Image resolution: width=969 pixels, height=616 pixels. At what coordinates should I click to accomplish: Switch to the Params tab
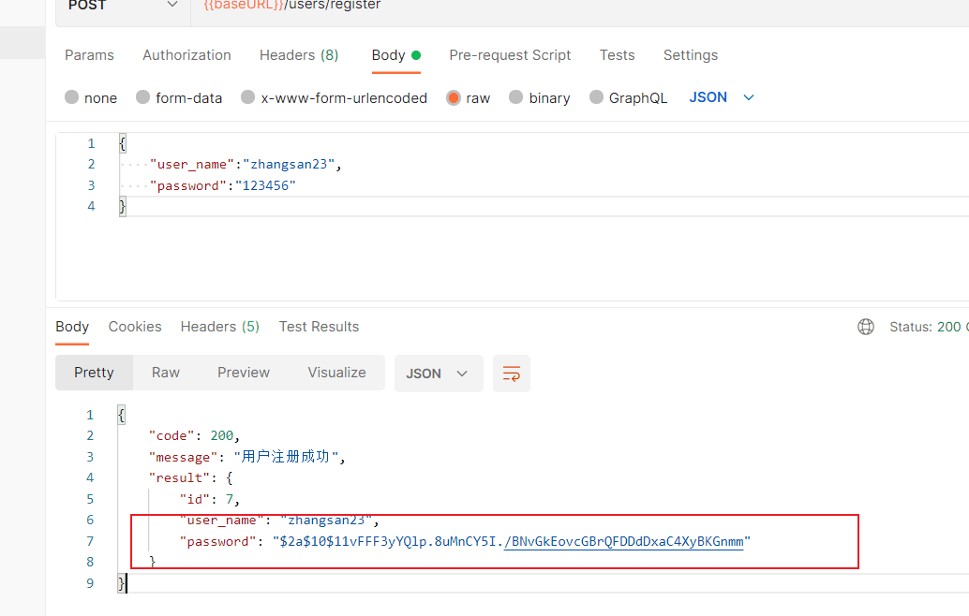pos(89,55)
